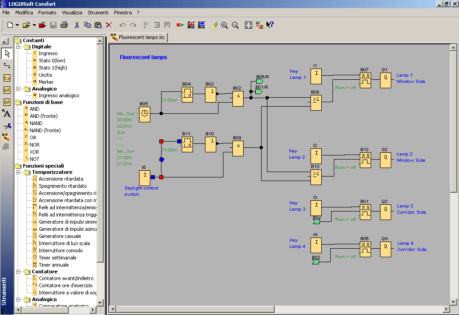
Task: Toggle the selection arrow tool
Action: tap(7, 54)
